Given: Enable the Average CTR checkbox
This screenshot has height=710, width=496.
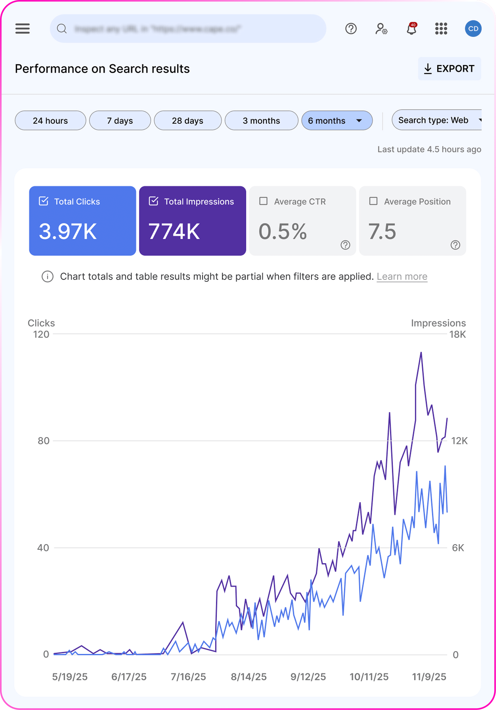Looking at the screenshot, I should pyautogui.click(x=263, y=201).
